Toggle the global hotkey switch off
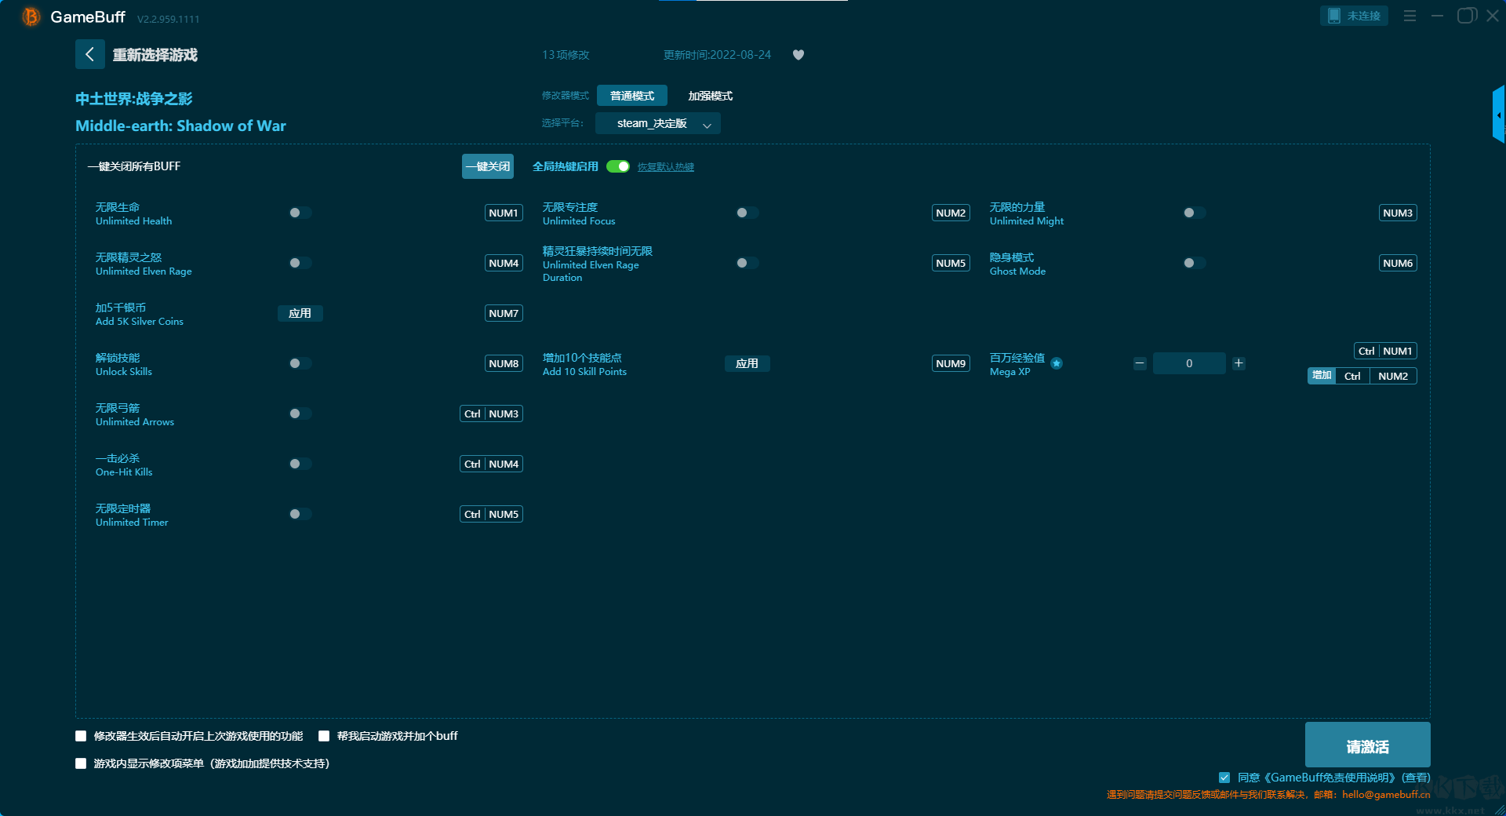Viewport: 1506px width, 816px height. pyautogui.click(x=618, y=166)
